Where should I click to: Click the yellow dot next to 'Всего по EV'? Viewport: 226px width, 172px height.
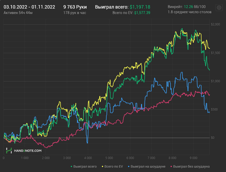point(102,167)
